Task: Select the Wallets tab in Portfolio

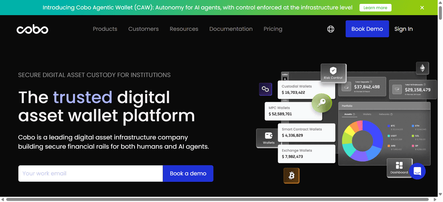Action: (367, 114)
